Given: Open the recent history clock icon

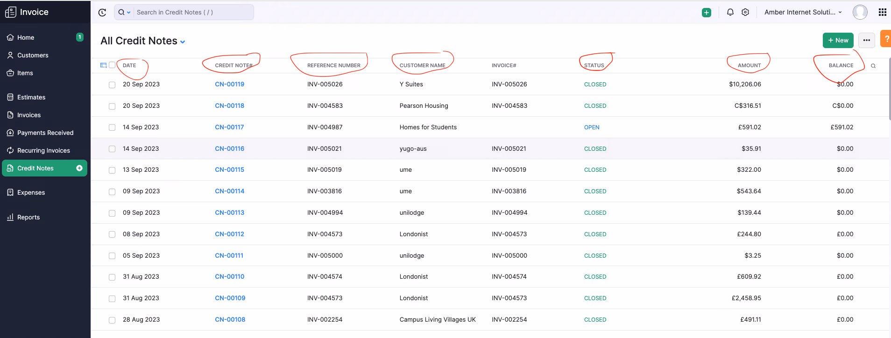Looking at the screenshot, I should (x=102, y=13).
